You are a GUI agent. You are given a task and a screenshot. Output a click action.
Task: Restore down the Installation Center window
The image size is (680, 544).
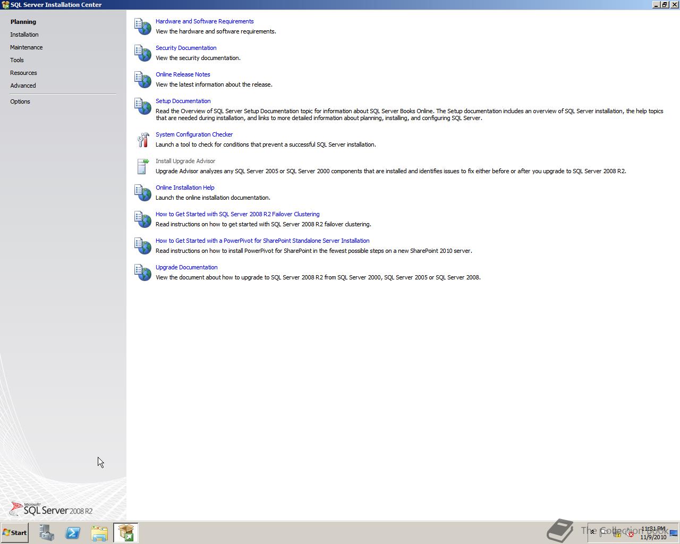[x=665, y=5]
